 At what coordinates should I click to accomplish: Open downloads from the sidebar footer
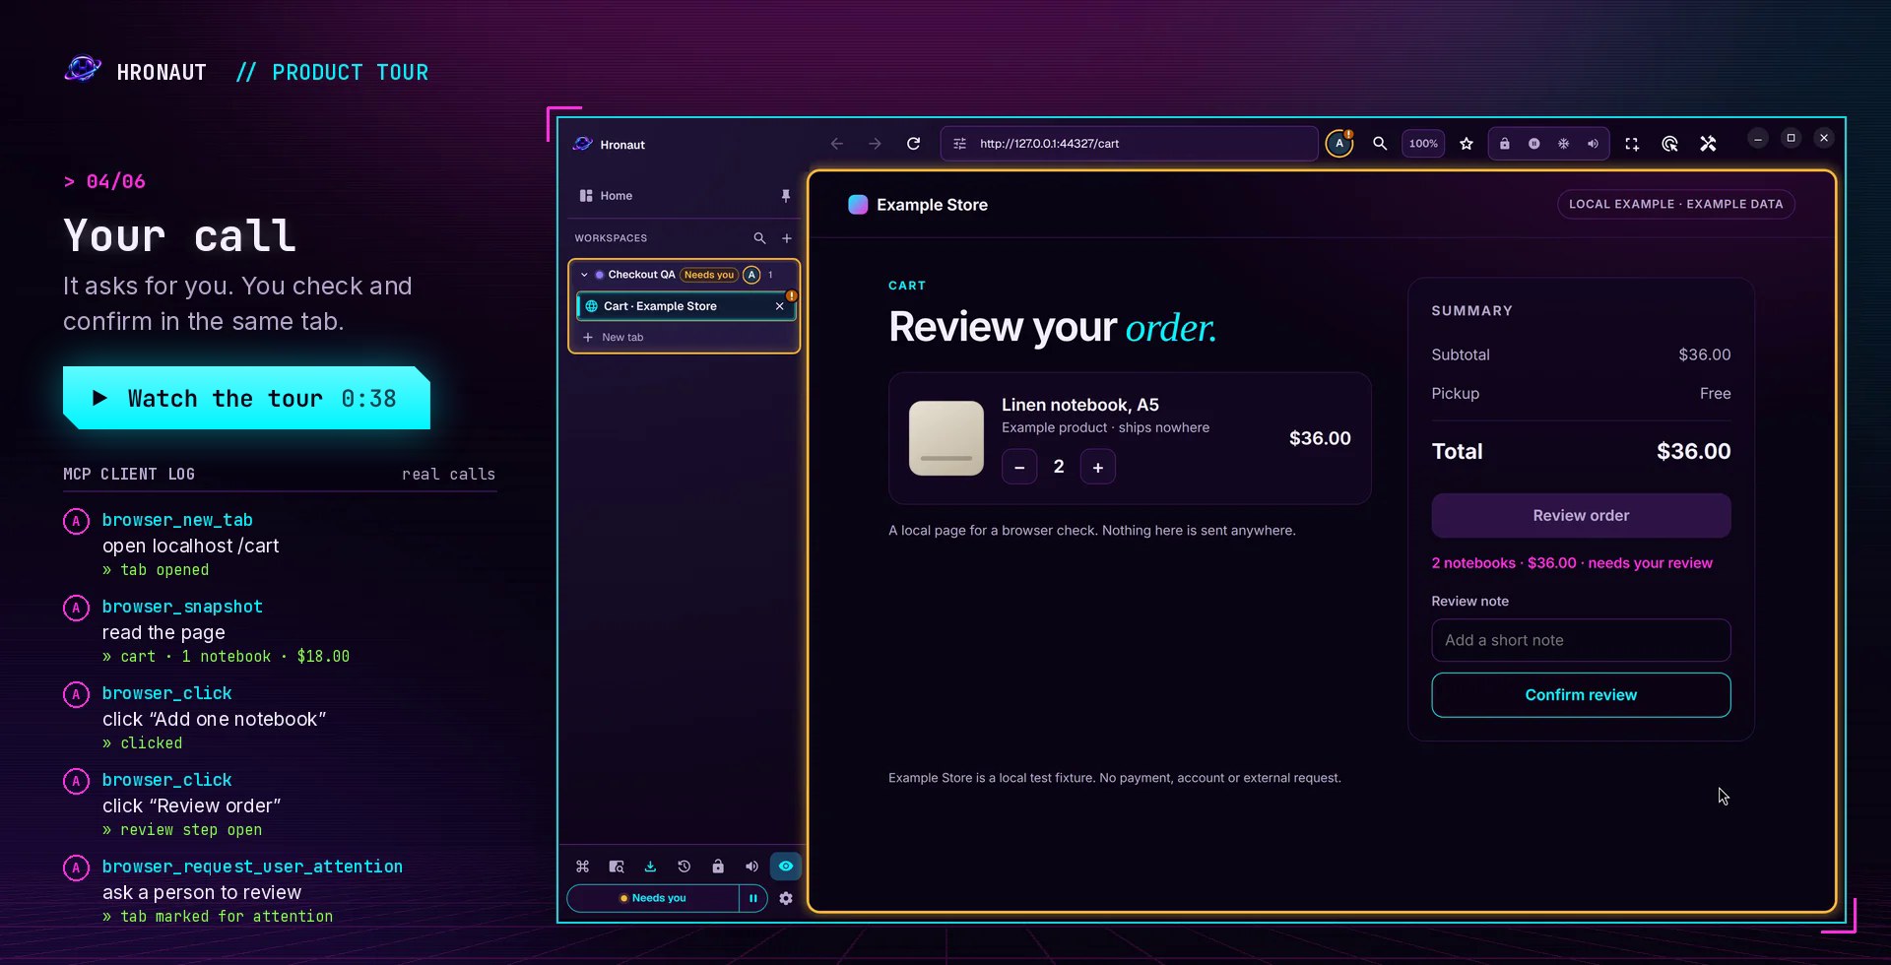tap(650, 867)
